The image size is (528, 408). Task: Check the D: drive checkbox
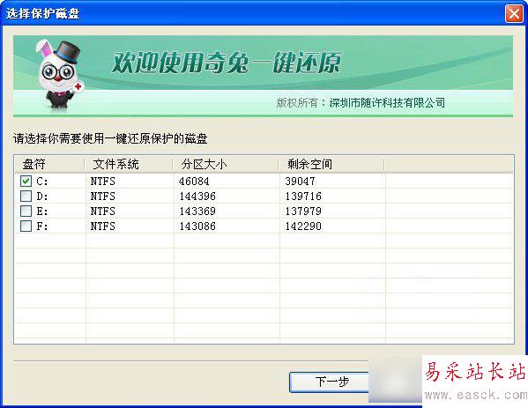tap(26, 196)
